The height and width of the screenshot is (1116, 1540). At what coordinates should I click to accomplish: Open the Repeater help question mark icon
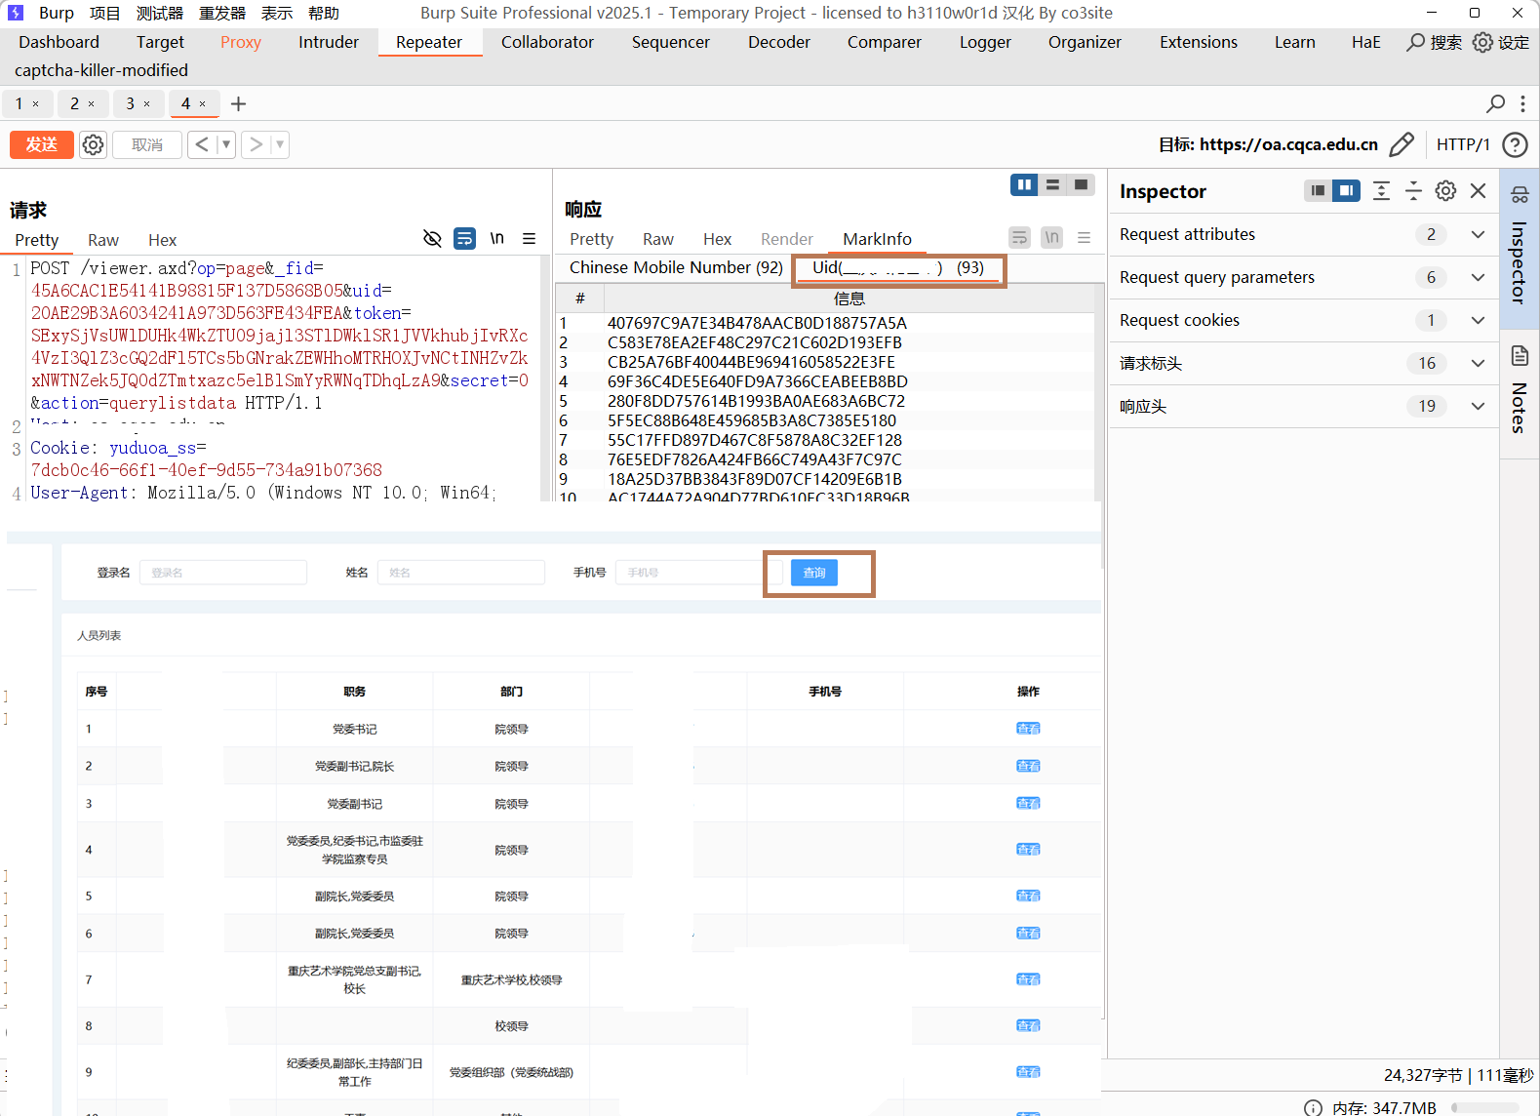(x=1515, y=144)
